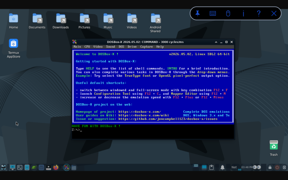The width and height of the screenshot is (288, 180).
Task: Click the "Welcome to DOSBox-X !" heading
Action: [97, 54]
